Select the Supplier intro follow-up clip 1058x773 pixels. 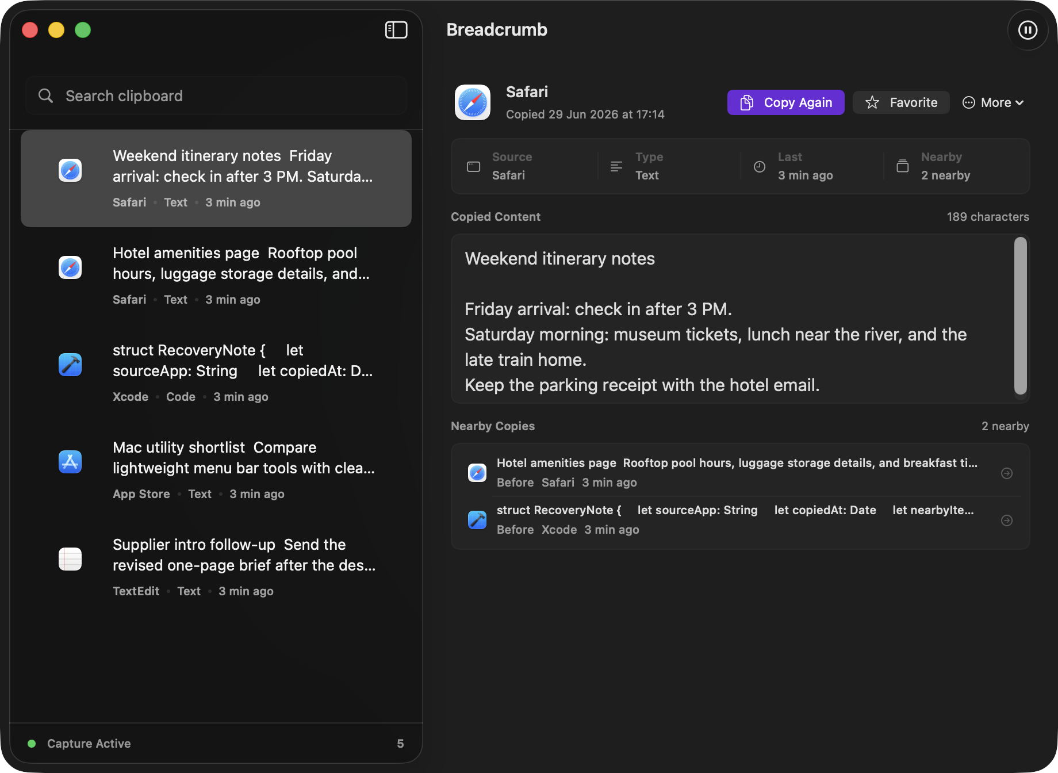(x=216, y=567)
